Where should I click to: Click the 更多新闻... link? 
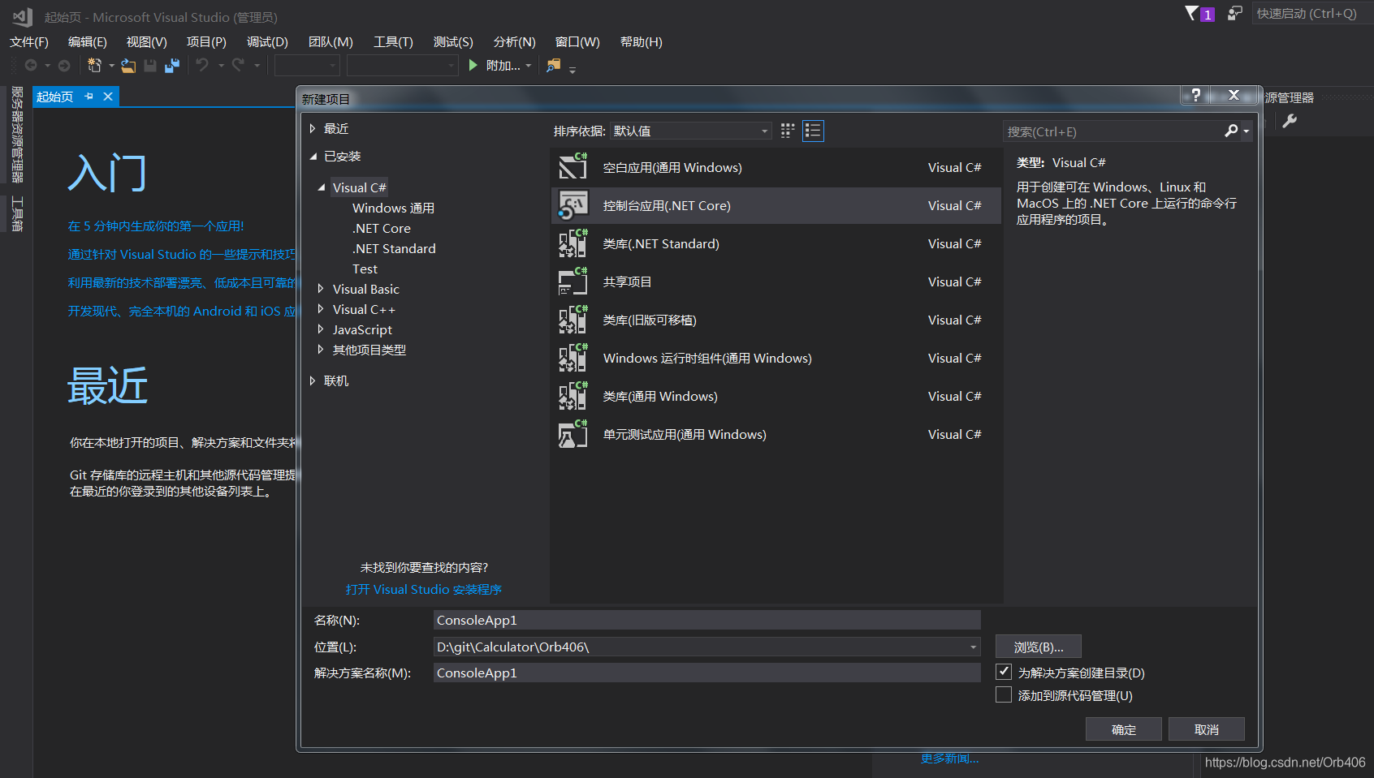949,759
